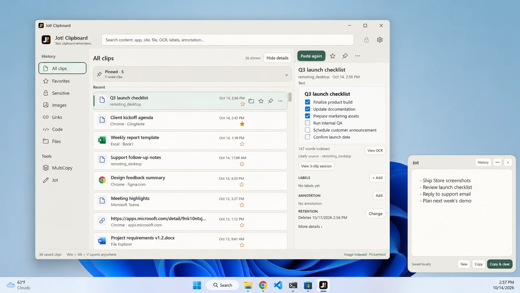Click + Add labels button

[377, 178]
